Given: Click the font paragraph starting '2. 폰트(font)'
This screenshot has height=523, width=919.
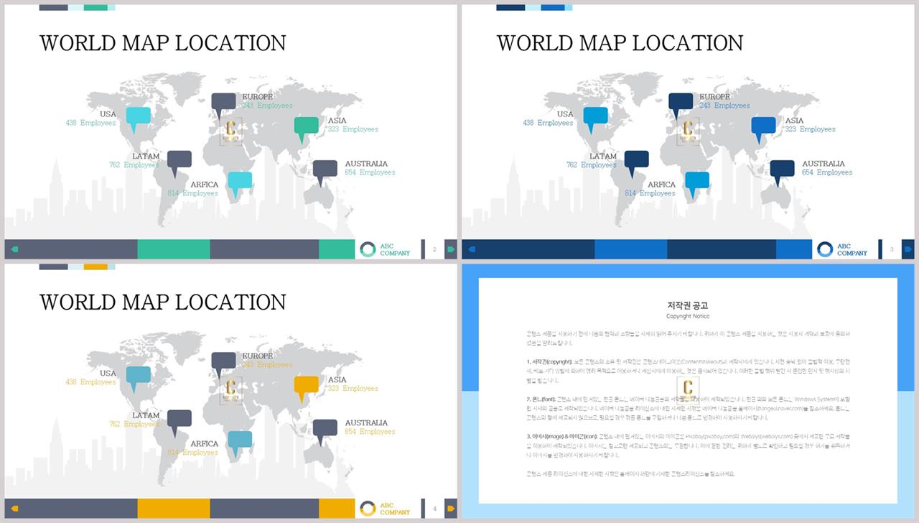Looking at the screenshot, I should click(x=688, y=407).
